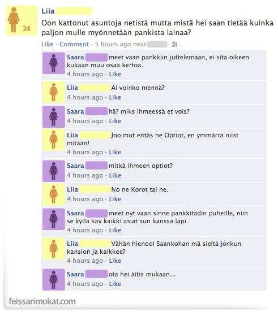Click Liia's large yellow post avatar
The image size is (278, 312).
(x=22, y=20)
